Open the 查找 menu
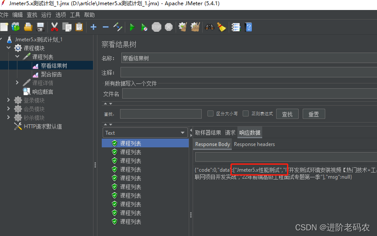This screenshot has height=236, width=377. tap(32, 15)
